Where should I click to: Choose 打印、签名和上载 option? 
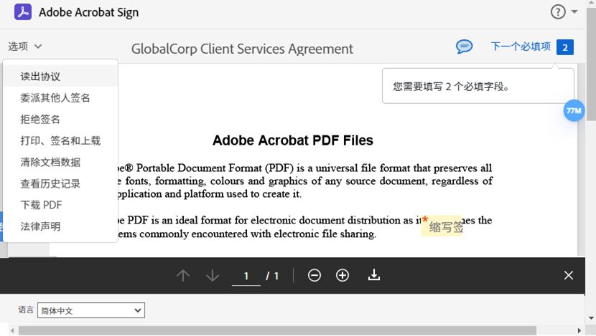pyautogui.click(x=60, y=140)
